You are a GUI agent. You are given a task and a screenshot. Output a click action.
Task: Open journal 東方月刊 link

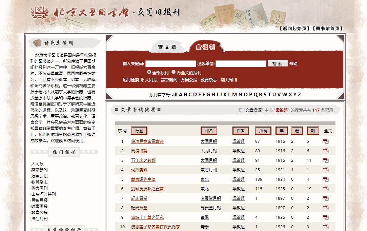coord(209,170)
